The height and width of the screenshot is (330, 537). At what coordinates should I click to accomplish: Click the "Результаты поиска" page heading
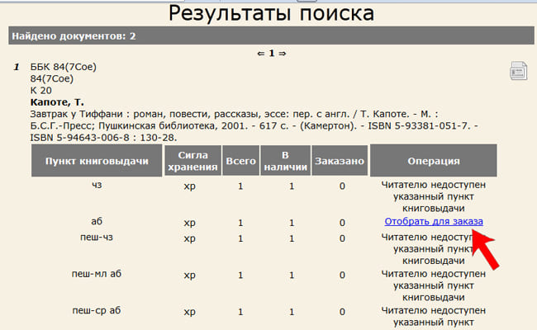(x=271, y=12)
